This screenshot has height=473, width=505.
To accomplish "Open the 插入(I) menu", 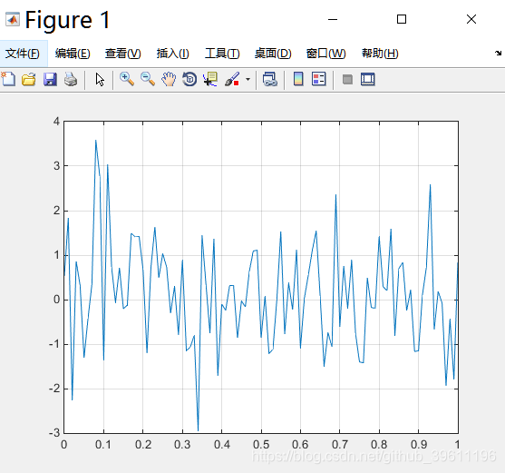I will point(172,54).
